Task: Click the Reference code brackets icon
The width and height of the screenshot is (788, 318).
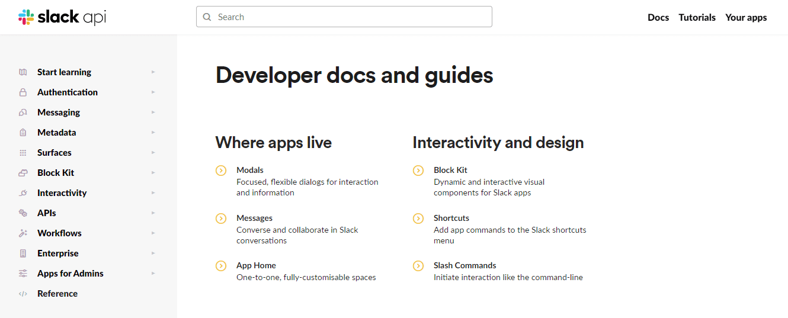Action: point(23,294)
